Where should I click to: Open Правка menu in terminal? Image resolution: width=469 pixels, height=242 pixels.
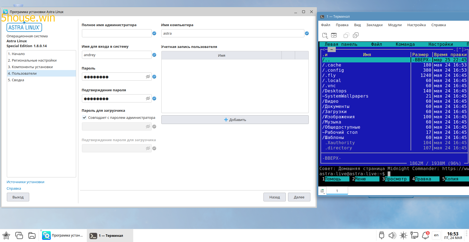point(342,25)
